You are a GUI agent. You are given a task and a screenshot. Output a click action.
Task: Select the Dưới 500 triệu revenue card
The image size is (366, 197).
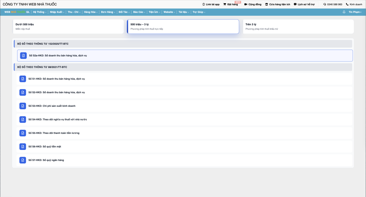pyautogui.click(x=68, y=26)
